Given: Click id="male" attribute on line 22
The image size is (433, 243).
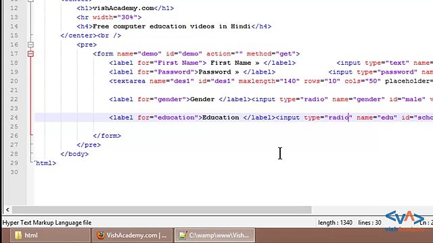Looking at the screenshot, I should 407,99.
